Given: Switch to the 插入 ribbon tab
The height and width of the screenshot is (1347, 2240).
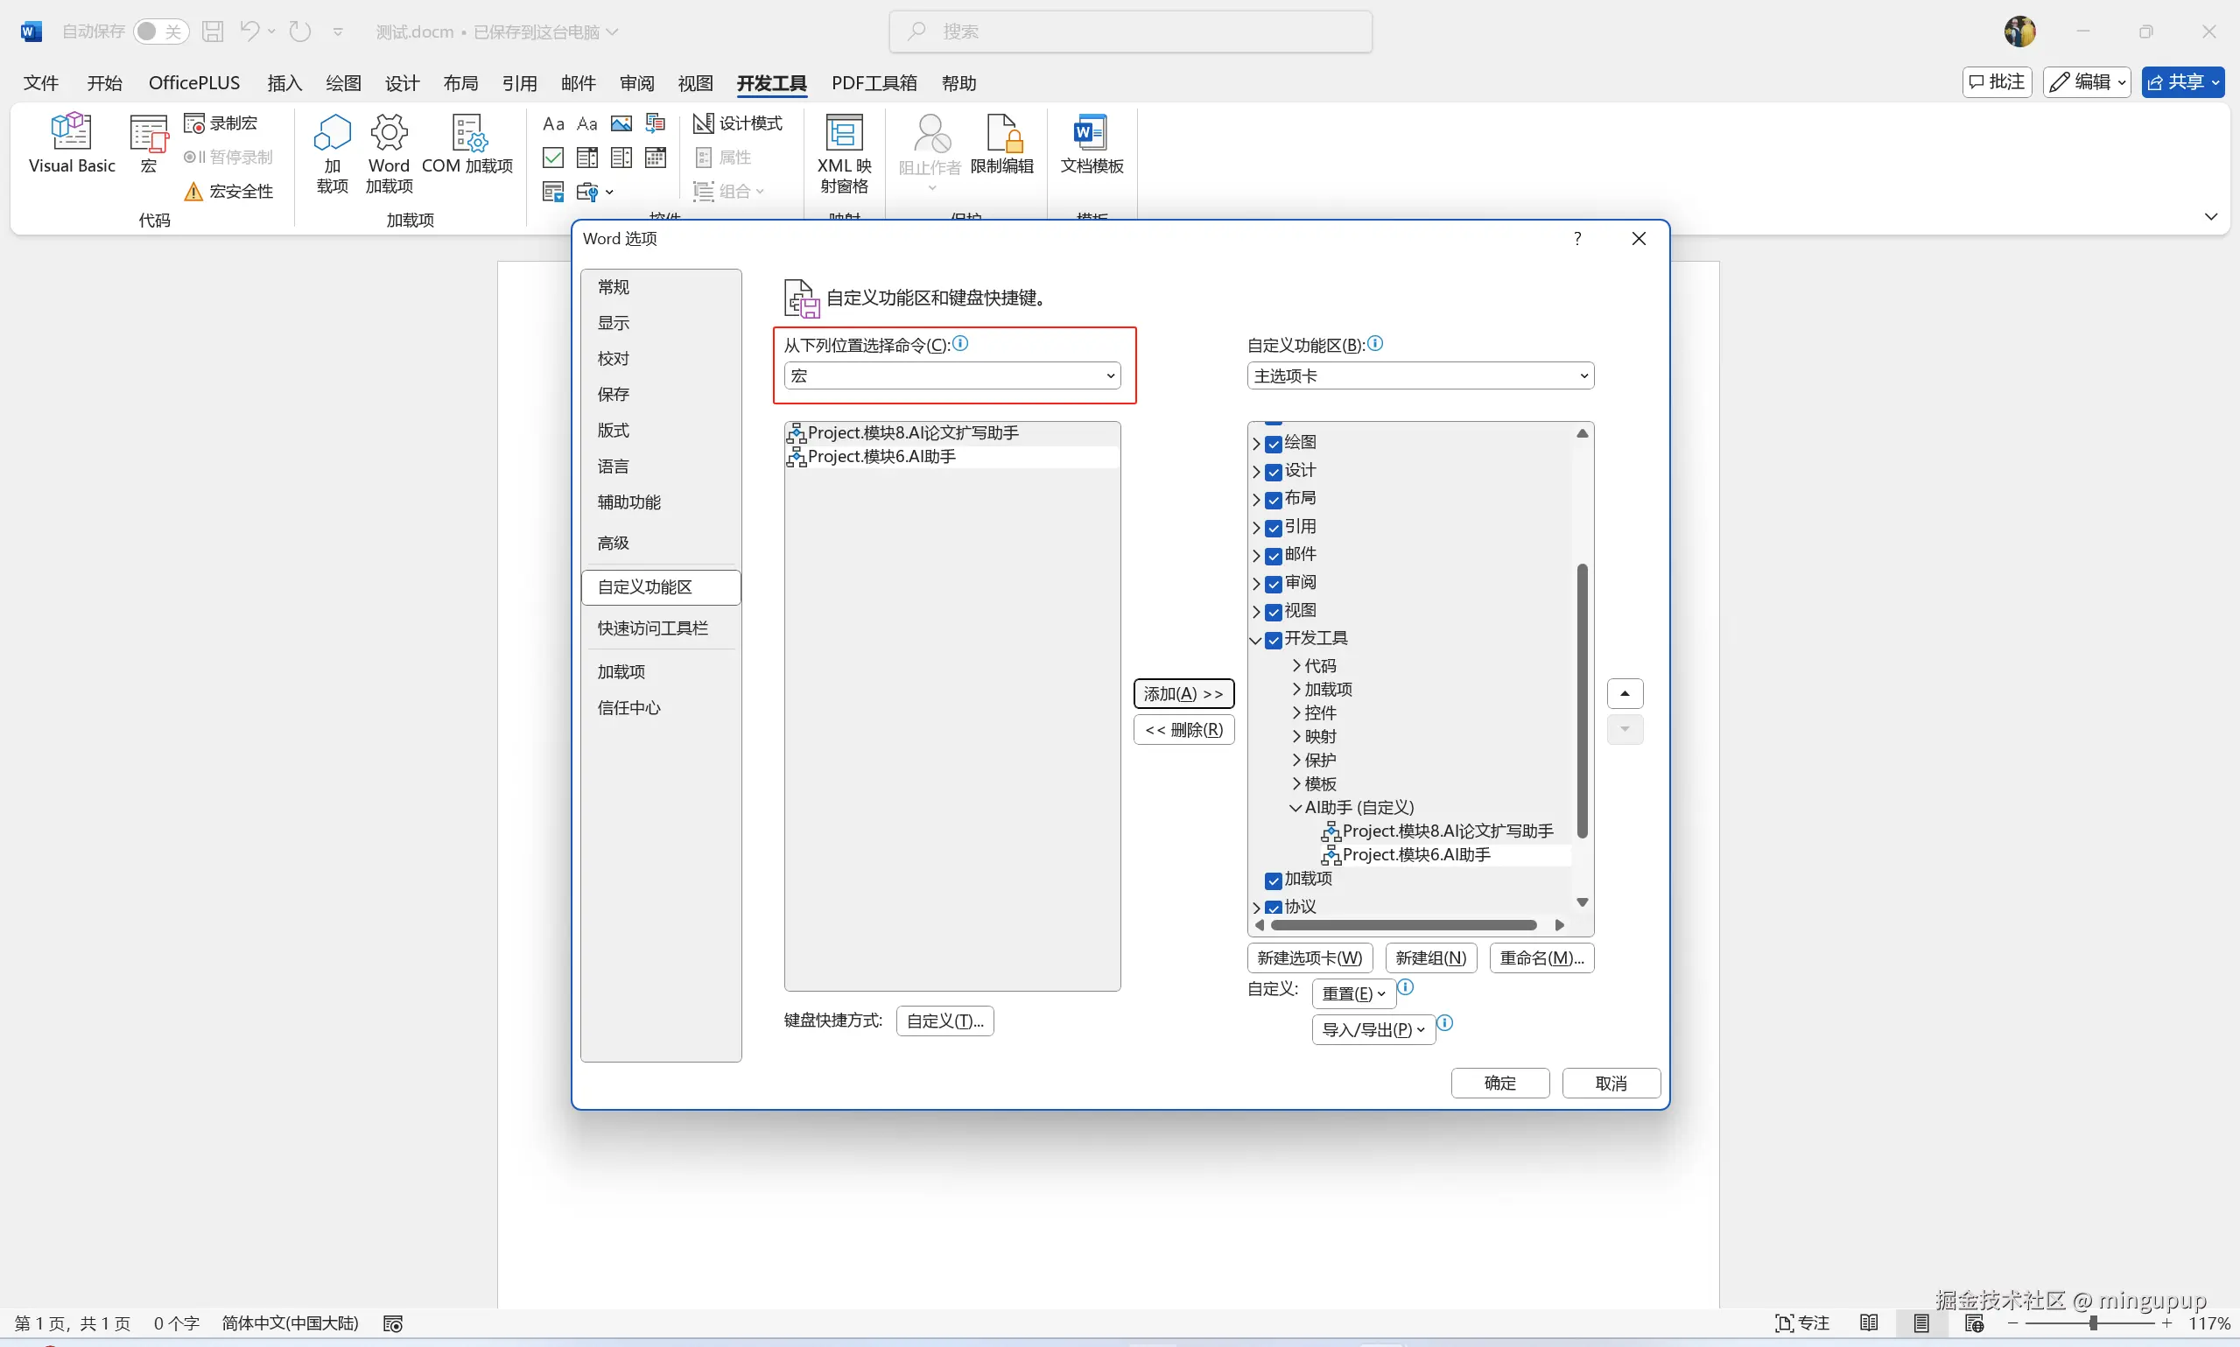Looking at the screenshot, I should [284, 83].
